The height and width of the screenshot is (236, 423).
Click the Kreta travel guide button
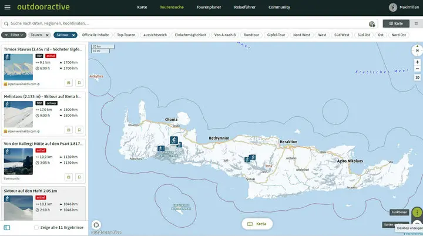(257, 224)
